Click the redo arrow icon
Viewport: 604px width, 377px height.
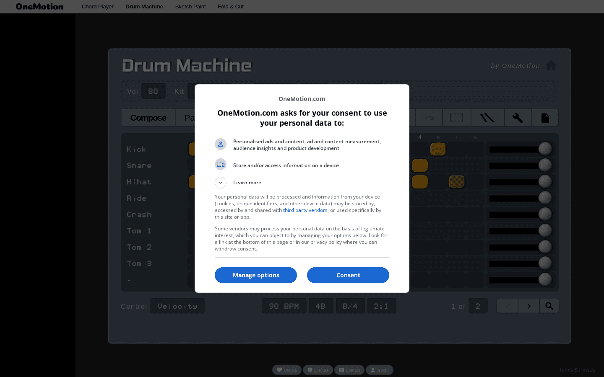point(429,118)
